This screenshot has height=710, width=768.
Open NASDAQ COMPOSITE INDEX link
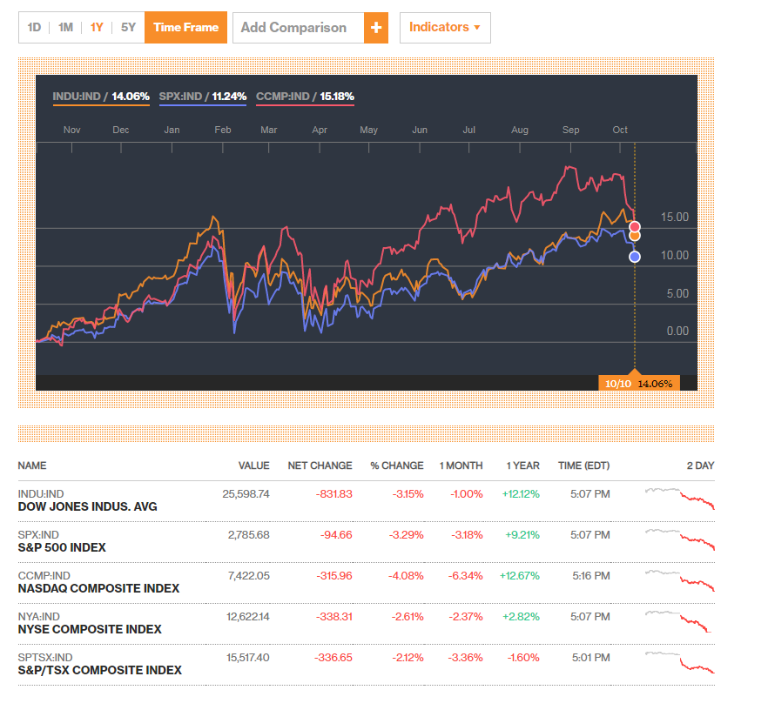click(x=98, y=588)
